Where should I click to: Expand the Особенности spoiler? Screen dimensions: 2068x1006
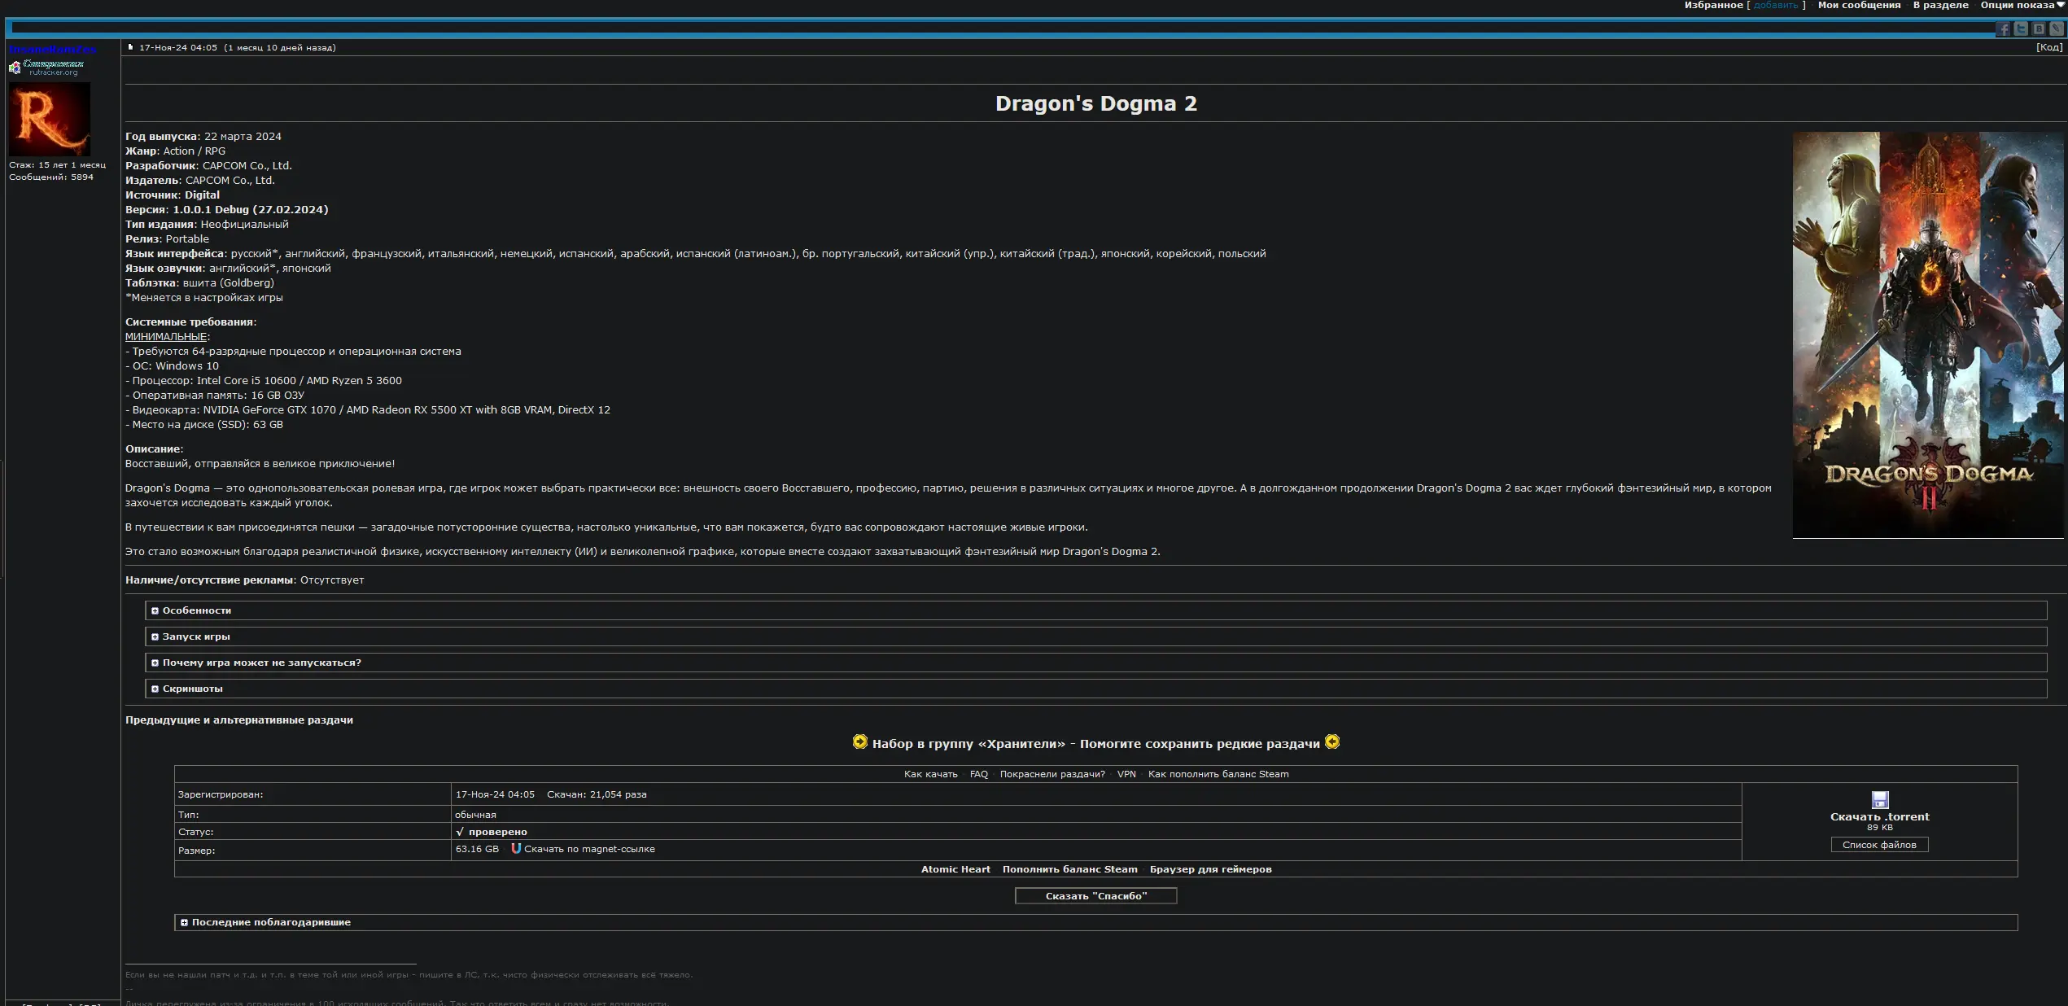coord(197,610)
